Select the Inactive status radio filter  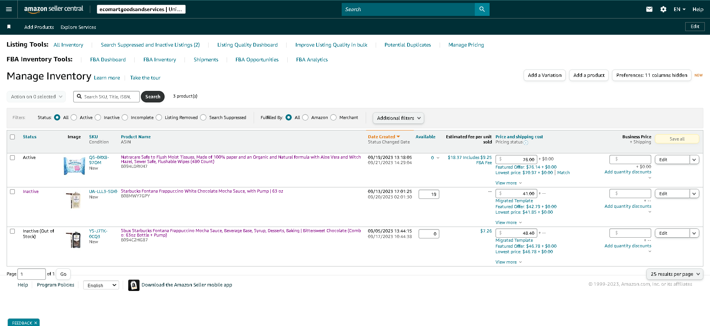point(98,118)
